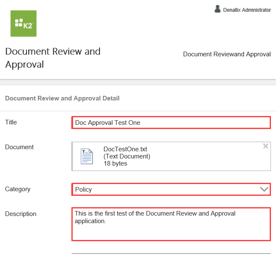Focus the Title input field
276x266 pixels.
point(171,123)
